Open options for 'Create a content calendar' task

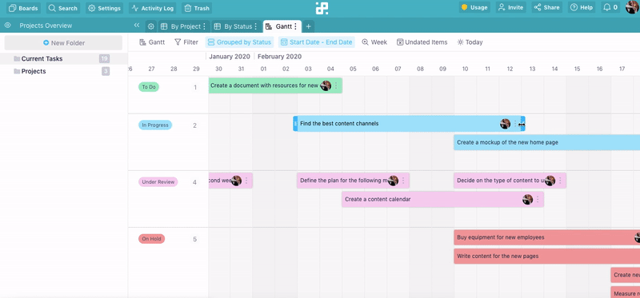pyautogui.click(x=538, y=200)
